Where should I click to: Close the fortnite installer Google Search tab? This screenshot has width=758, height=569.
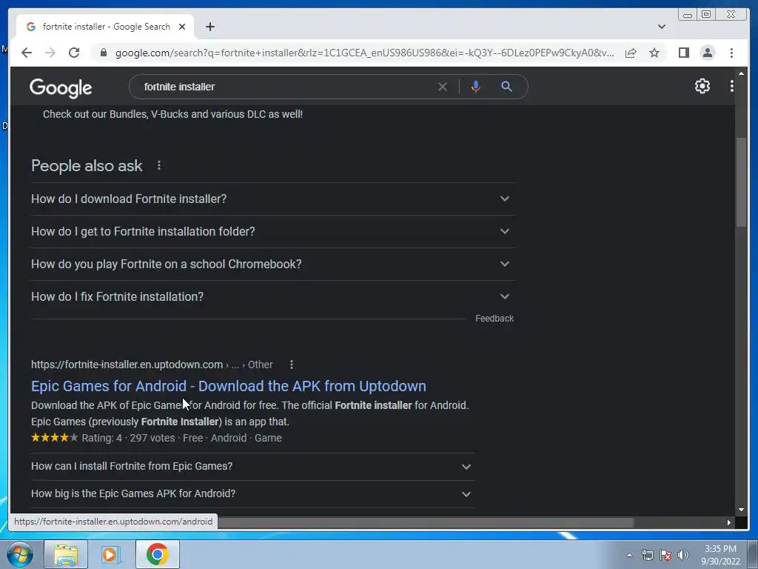click(x=182, y=27)
